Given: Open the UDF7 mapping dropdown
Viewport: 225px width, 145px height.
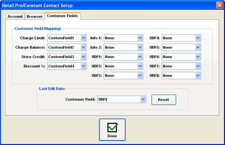Looking at the screenshot, I should [x=198, y=66].
